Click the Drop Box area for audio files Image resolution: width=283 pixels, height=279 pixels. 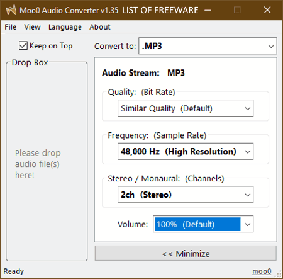[47, 161]
